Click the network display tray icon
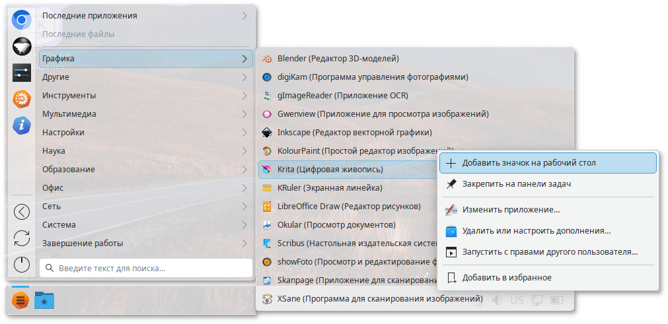The width and height of the screenshot is (668, 324). [x=537, y=301]
